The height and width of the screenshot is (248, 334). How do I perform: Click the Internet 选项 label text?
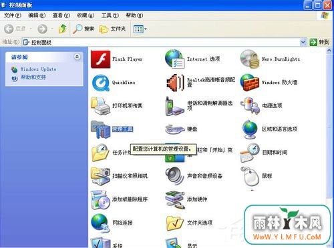point(204,59)
